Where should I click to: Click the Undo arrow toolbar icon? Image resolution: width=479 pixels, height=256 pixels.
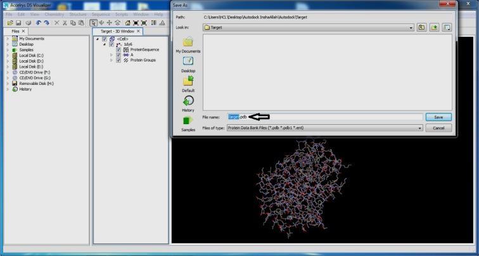(39, 22)
